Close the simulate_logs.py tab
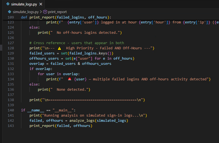The image size is (219, 143). 41,4
